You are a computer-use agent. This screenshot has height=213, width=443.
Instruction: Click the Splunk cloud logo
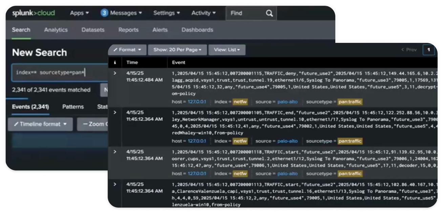[x=34, y=13]
